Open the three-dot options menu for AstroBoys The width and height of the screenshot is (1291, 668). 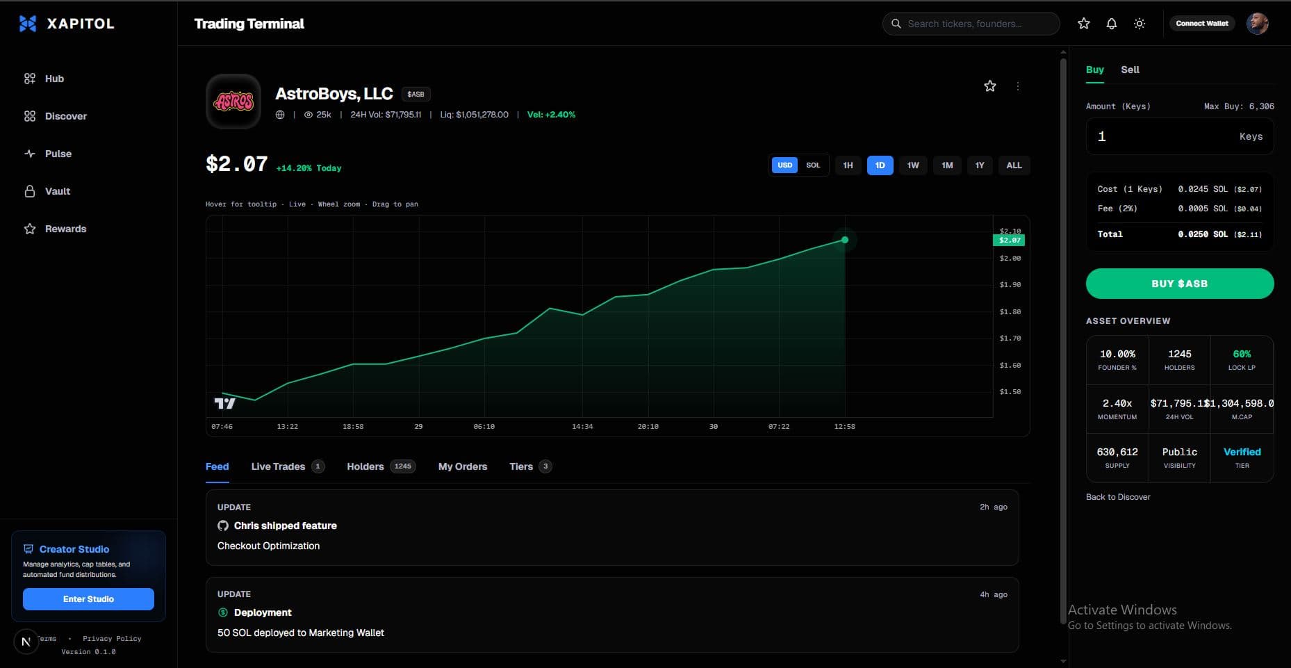pos(1018,86)
